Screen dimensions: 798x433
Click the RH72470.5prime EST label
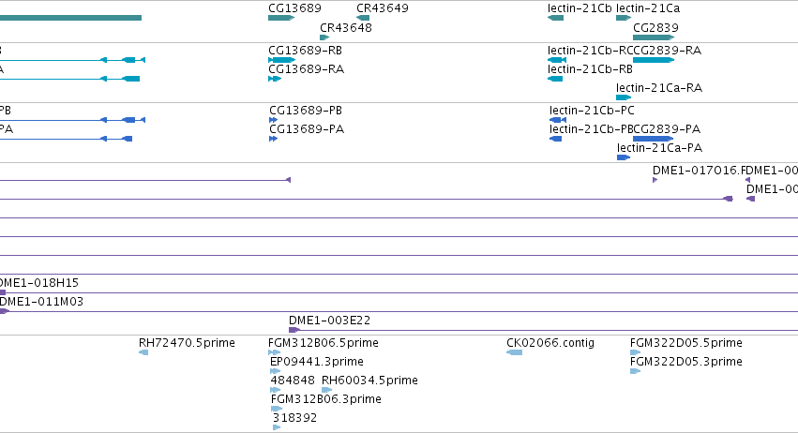187,343
